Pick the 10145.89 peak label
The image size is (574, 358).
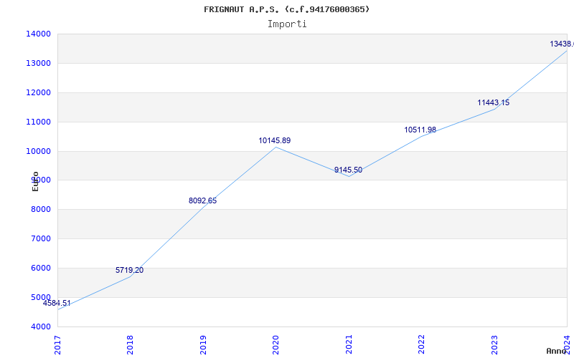pos(275,141)
